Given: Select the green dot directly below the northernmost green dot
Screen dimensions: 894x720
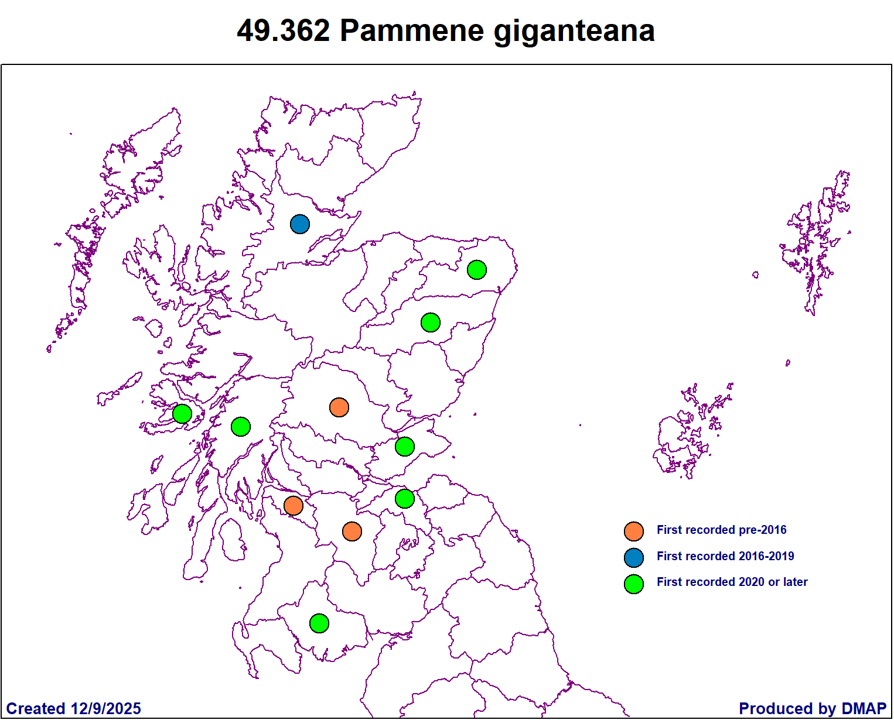Looking at the screenshot, I should [x=431, y=323].
